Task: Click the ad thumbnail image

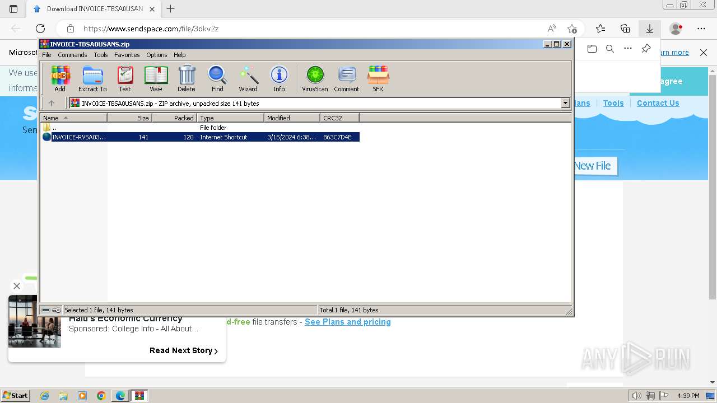Action: 35,321
